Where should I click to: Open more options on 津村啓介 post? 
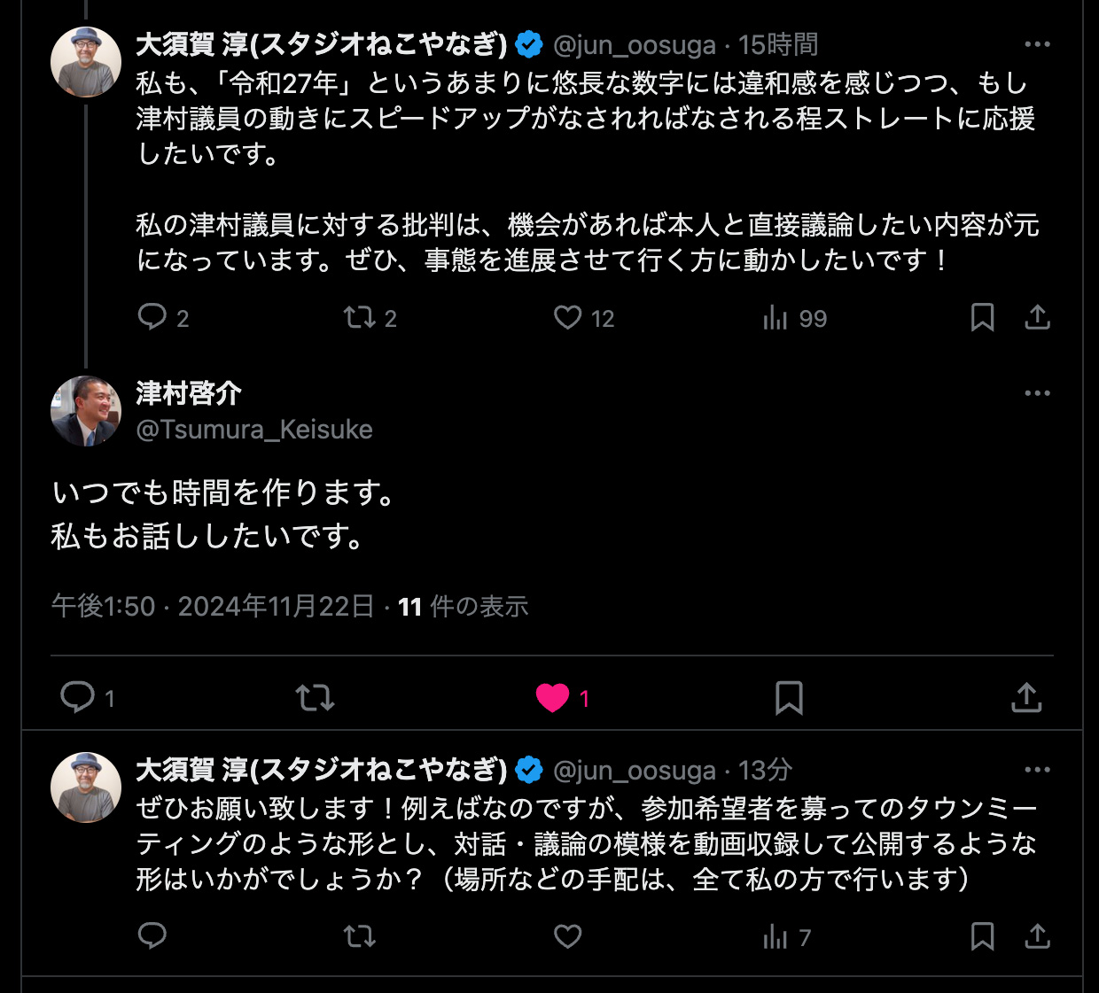tap(1037, 393)
